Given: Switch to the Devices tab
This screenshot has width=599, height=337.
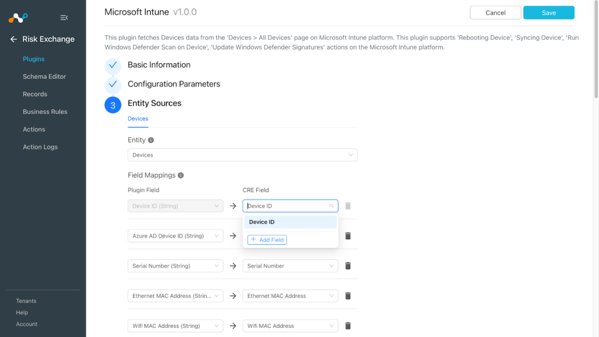Looking at the screenshot, I should [x=138, y=119].
